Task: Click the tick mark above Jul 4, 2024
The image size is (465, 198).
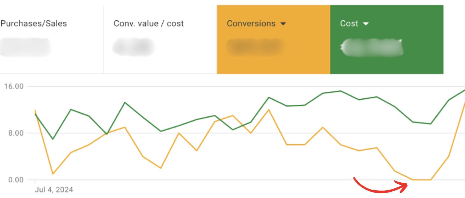Action: [35, 182]
